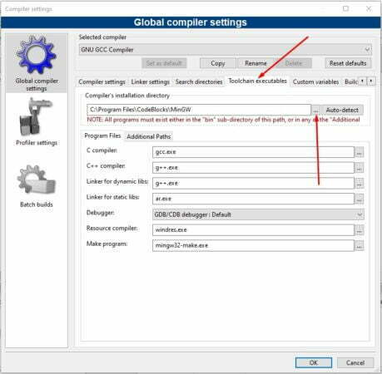Open the Debugger dropdown list
The height and width of the screenshot is (374, 382).
coord(360,214)
